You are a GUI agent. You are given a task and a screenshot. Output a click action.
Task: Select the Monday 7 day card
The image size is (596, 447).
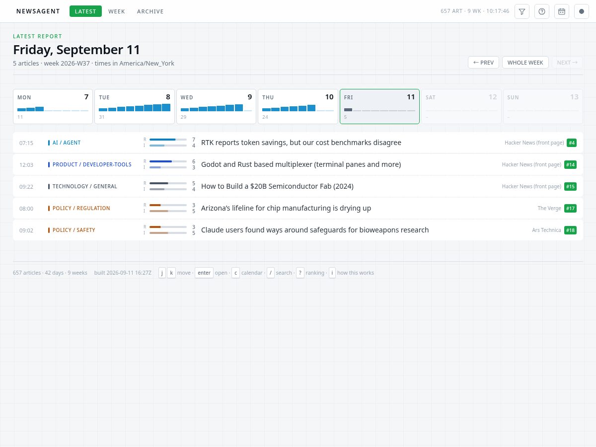click(53, 106)
